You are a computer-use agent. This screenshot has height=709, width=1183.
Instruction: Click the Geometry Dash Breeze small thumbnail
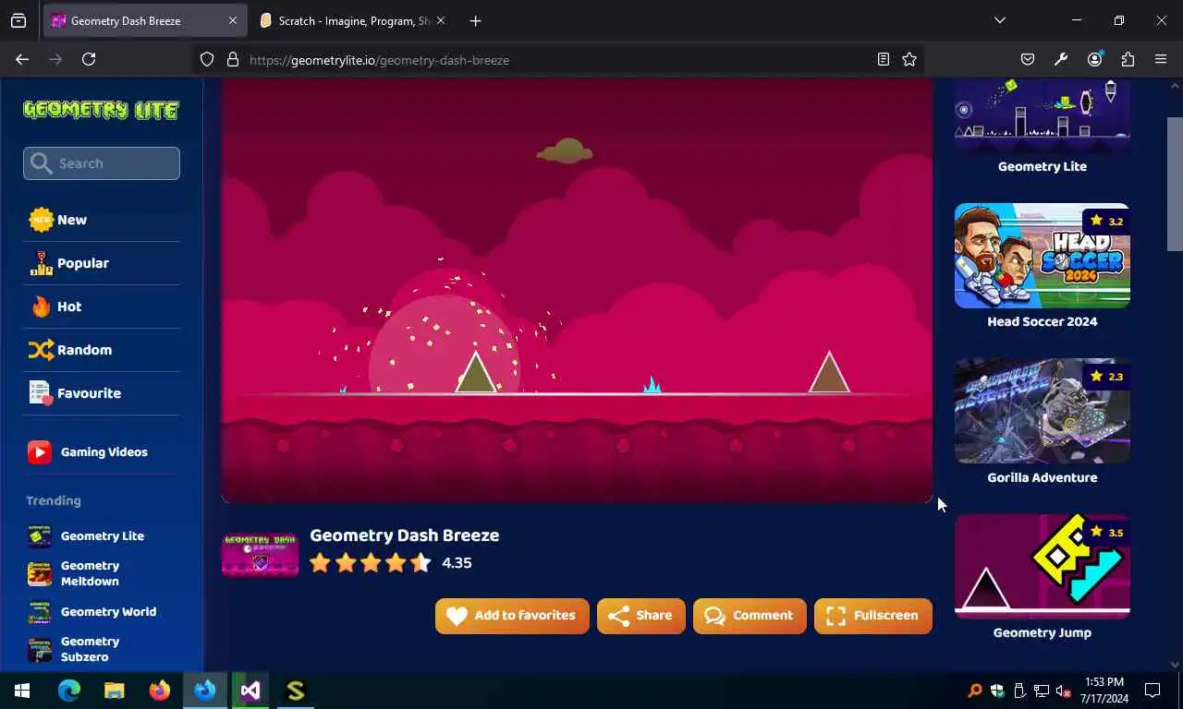[260, 554]
